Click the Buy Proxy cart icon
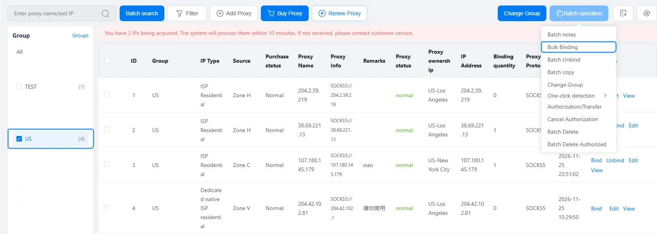Screen dimensions: 657x234 click(x=271, y=13)
